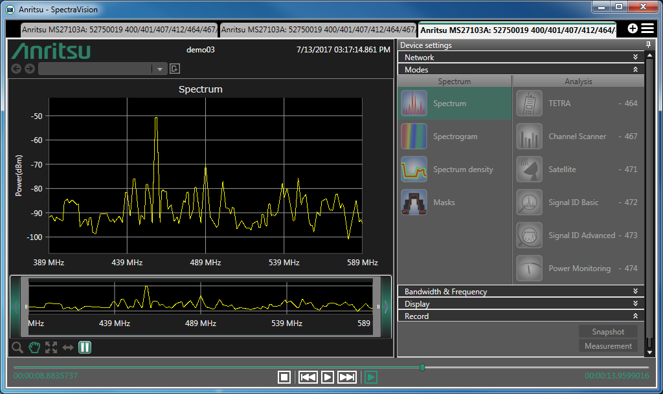Image resolution: width=663 pixels, height=394 pixels.
Task: Open the navigation address dropdown
Action: pyautogui.click(x=160, y=69)
